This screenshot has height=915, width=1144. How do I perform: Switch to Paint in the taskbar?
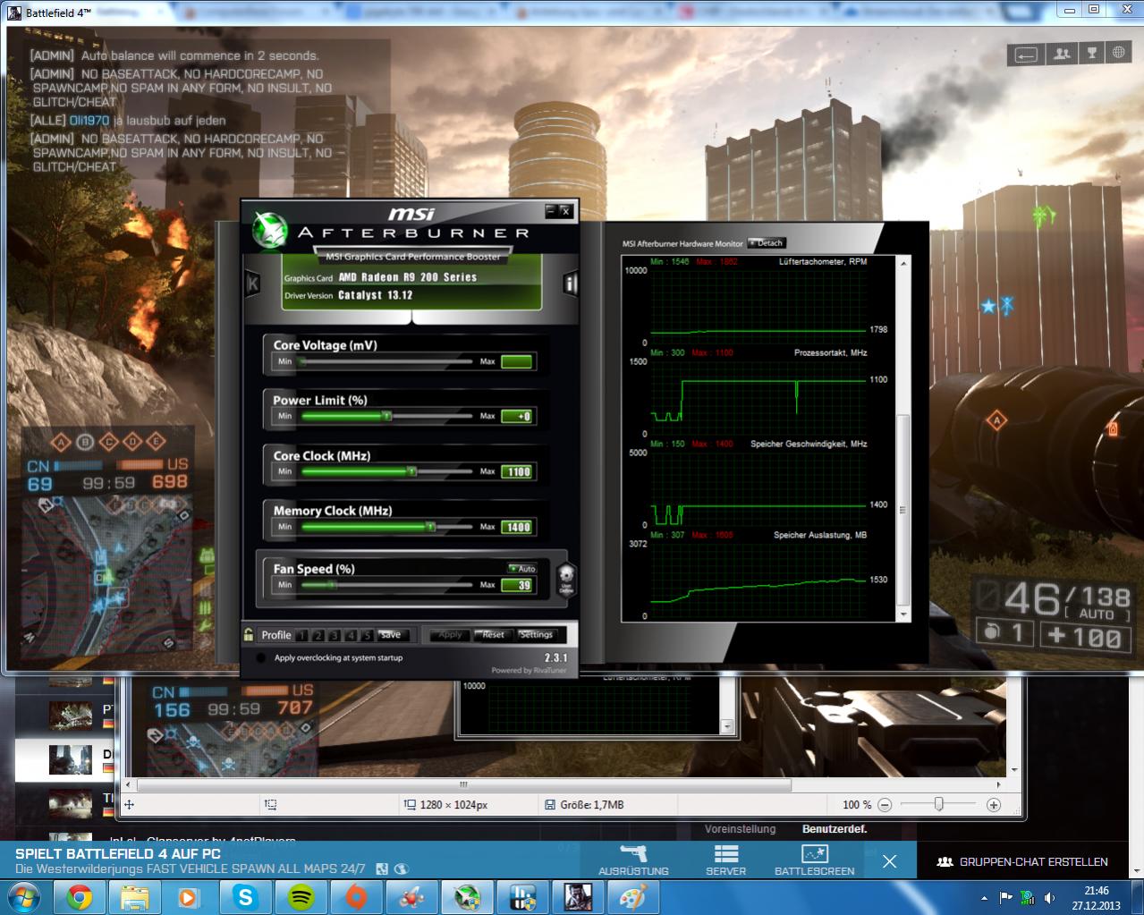pos(633,897)
